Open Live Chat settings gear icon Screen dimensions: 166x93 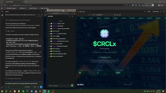(72, 16)
